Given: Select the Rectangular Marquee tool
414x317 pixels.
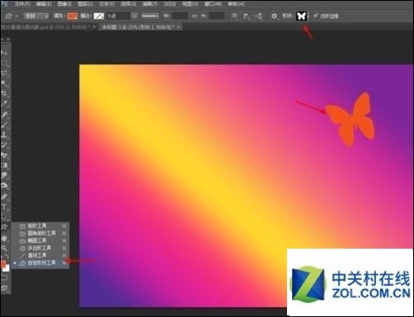Looking at the screenshot, I should coord(4,63).
